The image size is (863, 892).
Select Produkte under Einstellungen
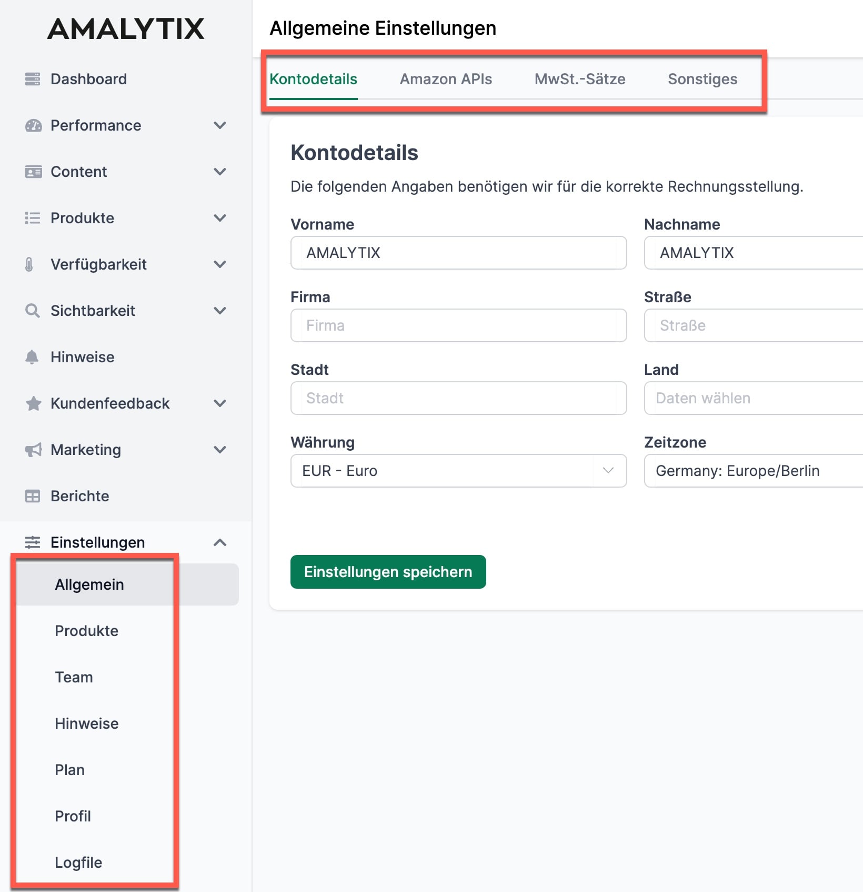tap(87, 631)
